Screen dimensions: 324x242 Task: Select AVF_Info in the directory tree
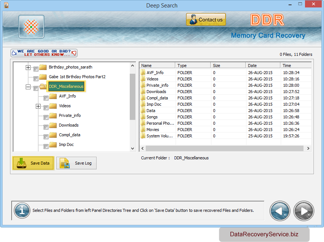67,96
